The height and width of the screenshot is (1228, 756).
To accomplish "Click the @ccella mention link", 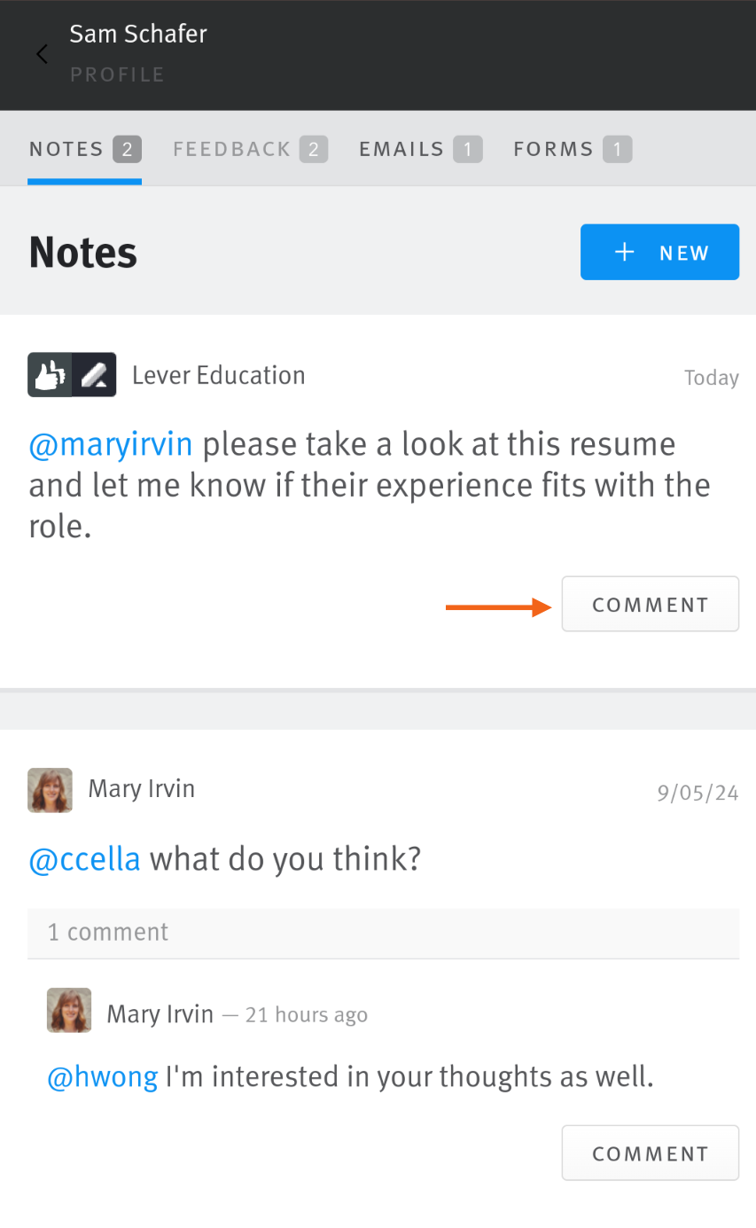I will point(85,858).
